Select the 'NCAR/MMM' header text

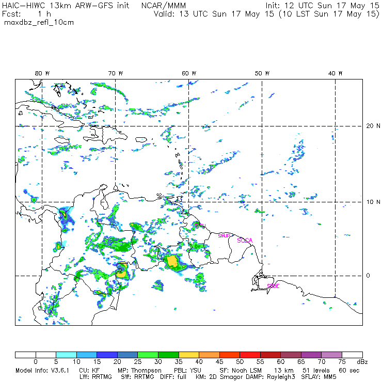pos(164,5)
